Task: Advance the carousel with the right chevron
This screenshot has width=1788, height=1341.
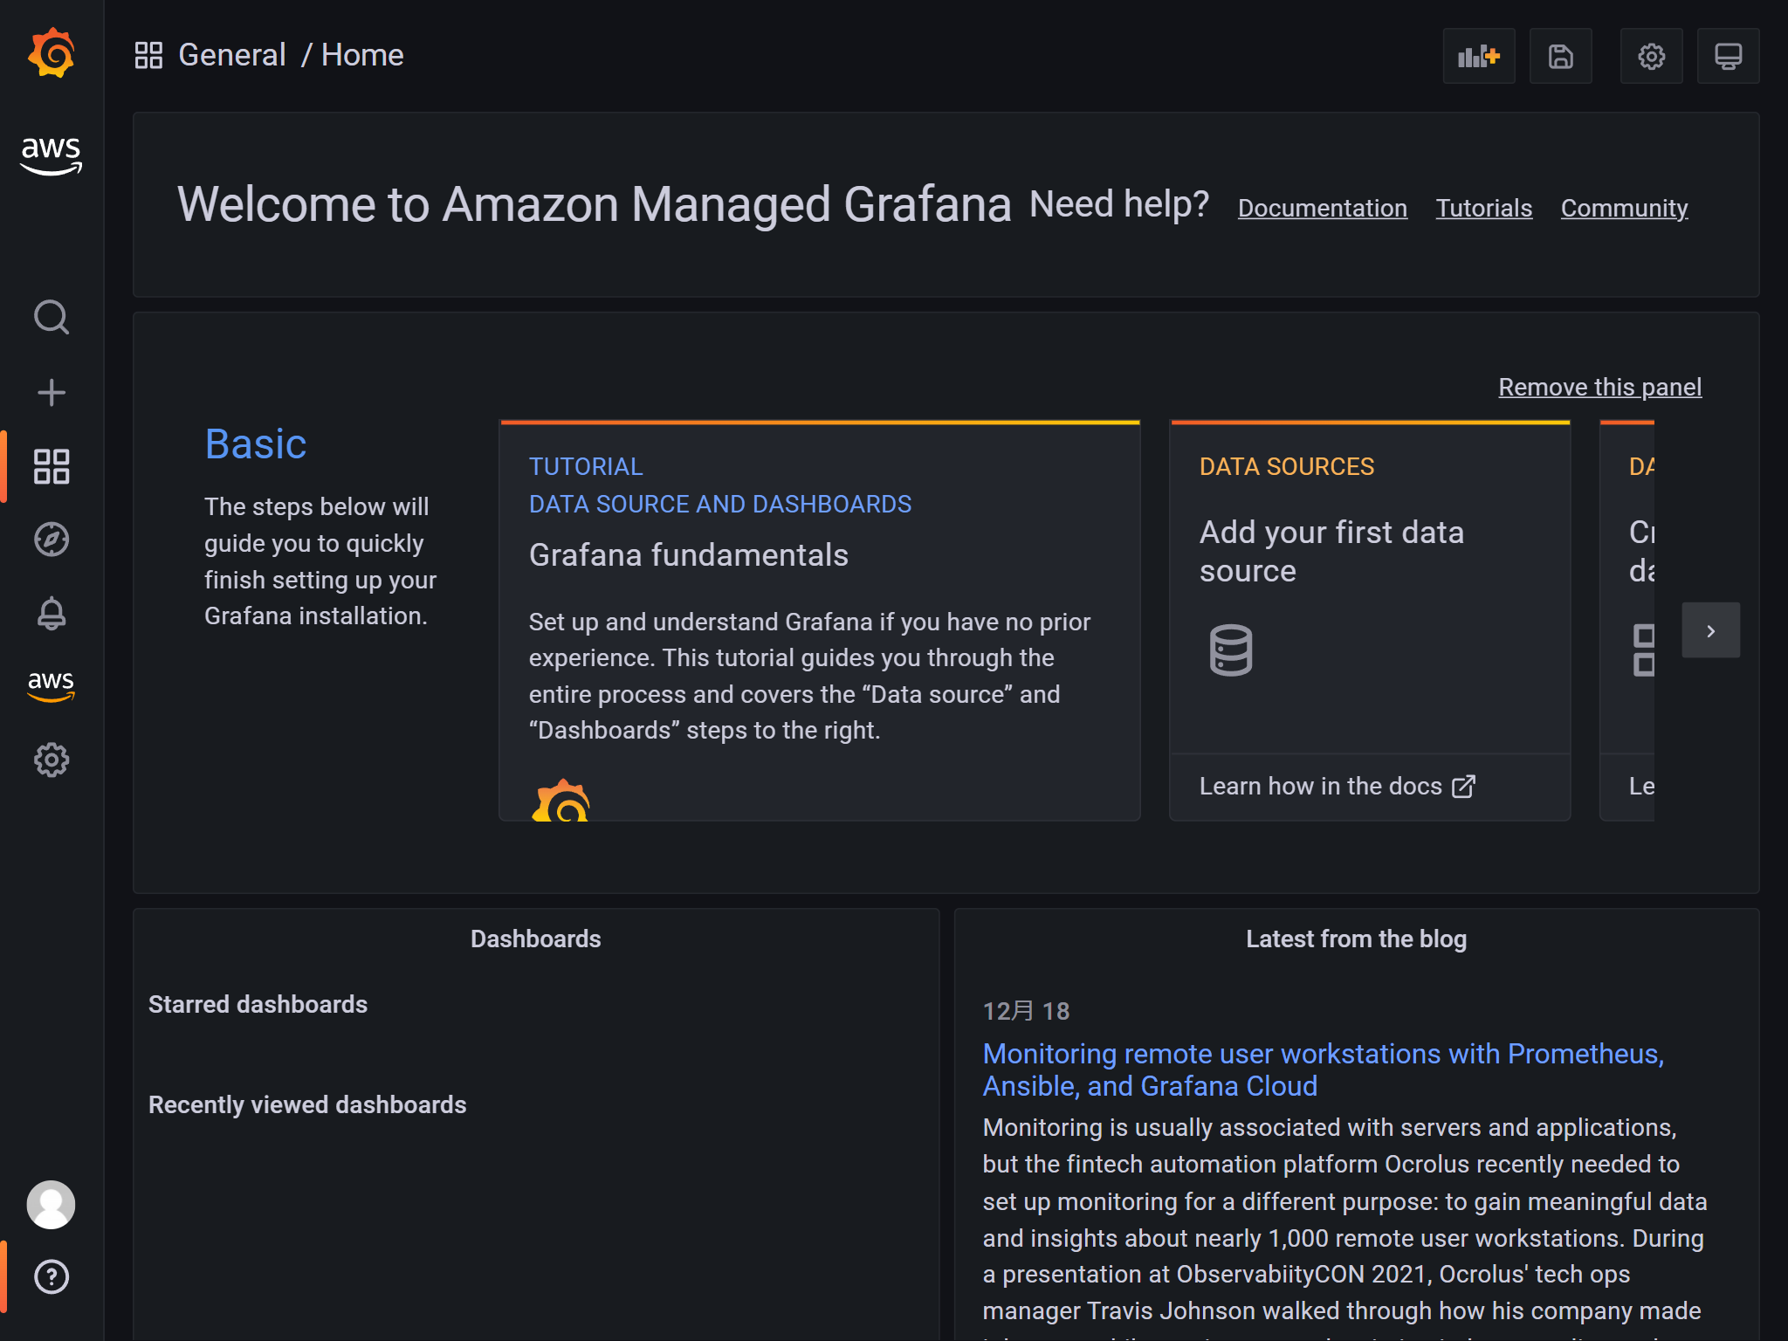Action: 1710,629
